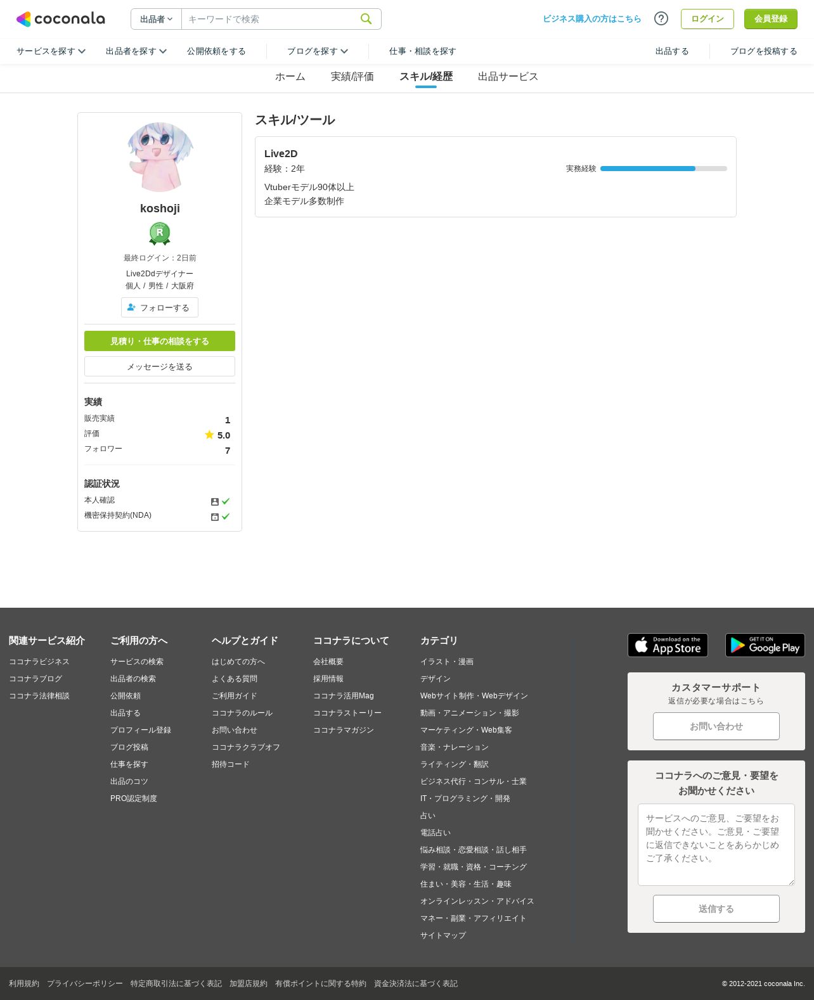
Task: Open 電話占い category link
Action: pos(436,833)
